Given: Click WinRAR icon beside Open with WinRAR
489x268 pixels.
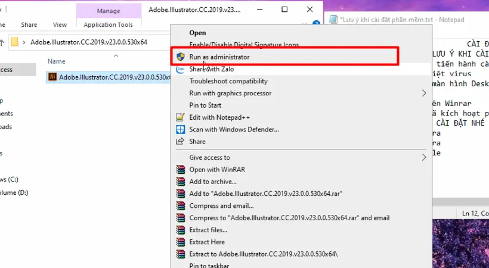Looking at the screenshot, I should 180,170.
